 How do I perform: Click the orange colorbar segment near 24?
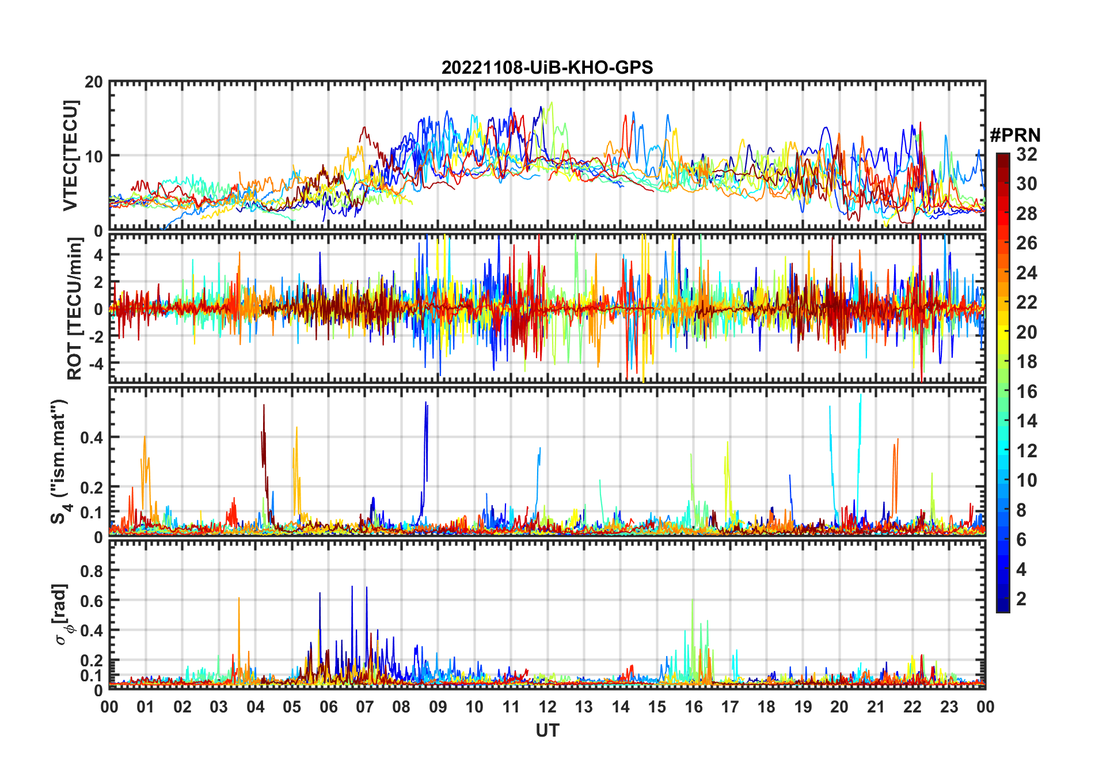click(1003, 273)
